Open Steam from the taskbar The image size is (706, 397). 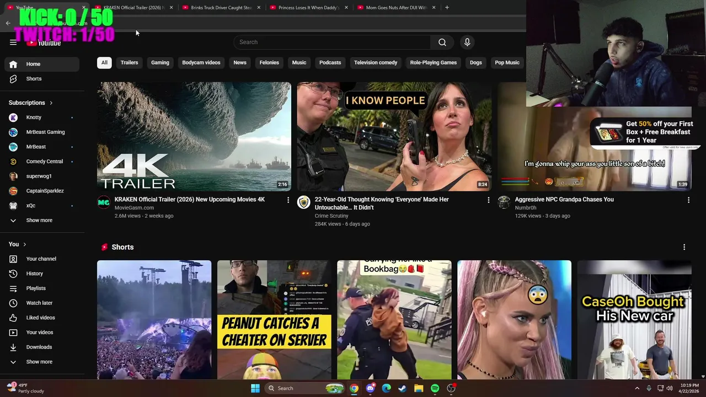(x=403, y=388)
